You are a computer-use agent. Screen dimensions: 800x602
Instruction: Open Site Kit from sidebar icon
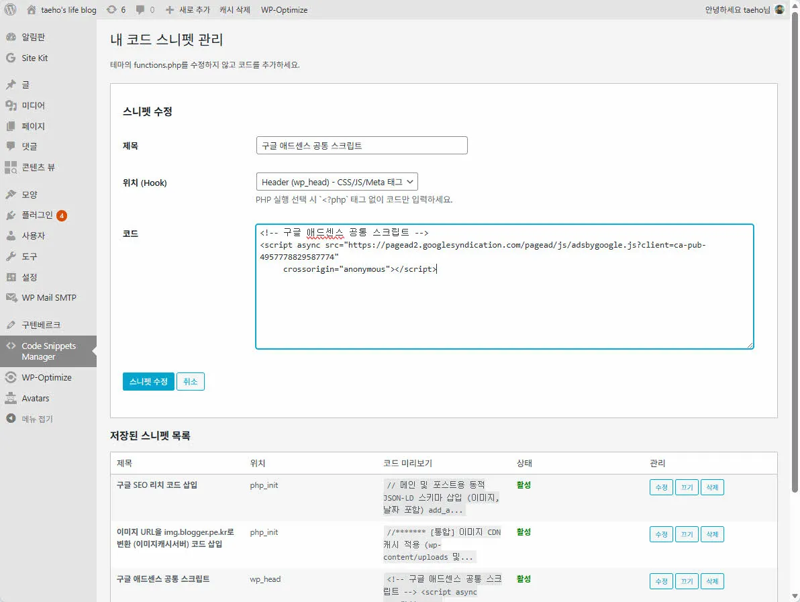[x=9, y=58]
